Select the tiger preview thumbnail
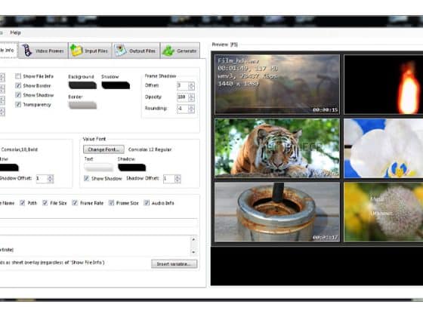Screen dimensions: 423x317 pyautogui.click(x=277, y=148)
